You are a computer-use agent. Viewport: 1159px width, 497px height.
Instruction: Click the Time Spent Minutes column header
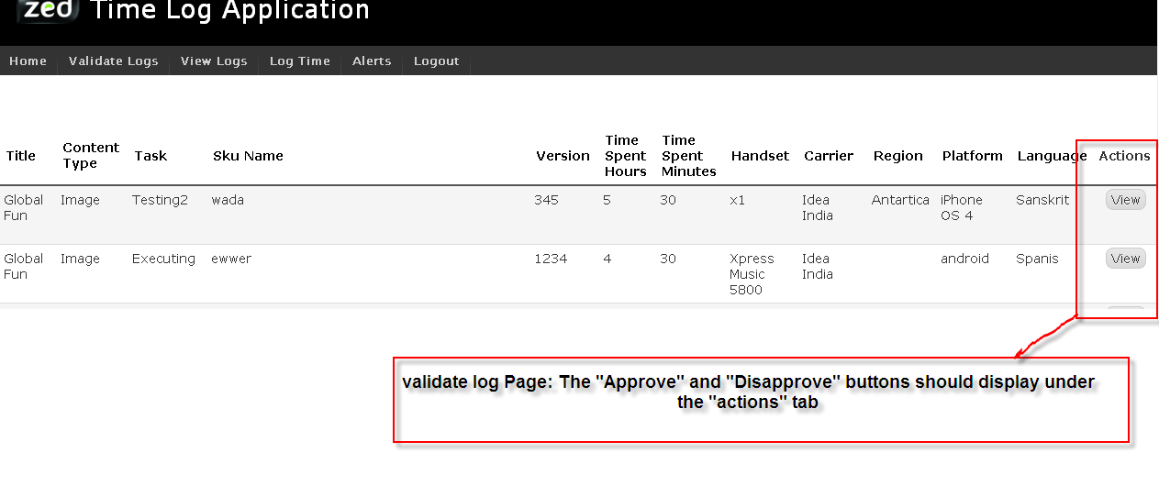click(689, 156)
